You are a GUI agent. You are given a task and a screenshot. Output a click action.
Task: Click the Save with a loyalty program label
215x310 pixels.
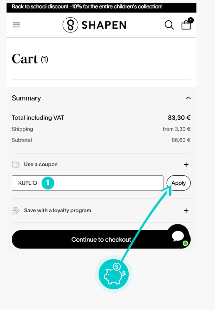pyautogui.click(x=57, y=211)
